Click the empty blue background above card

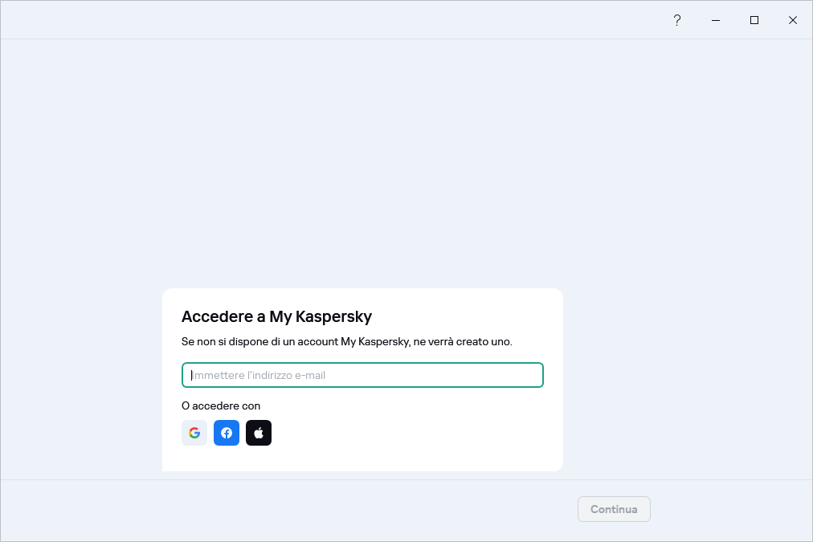[402, 161]
